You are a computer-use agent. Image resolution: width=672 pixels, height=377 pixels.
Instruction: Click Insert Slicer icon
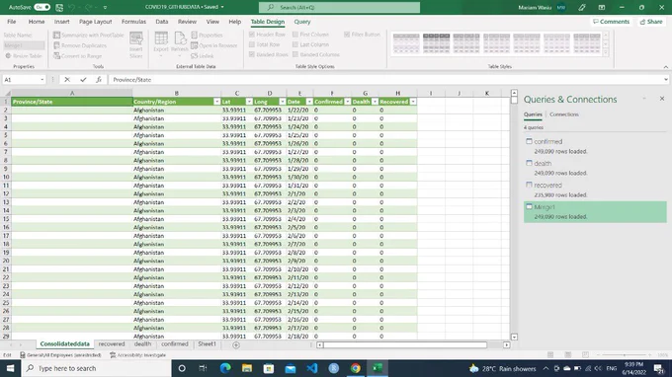(136, 38)
